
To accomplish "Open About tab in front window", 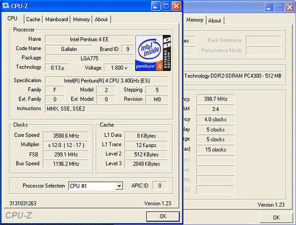I will click(x=101, y=19).
